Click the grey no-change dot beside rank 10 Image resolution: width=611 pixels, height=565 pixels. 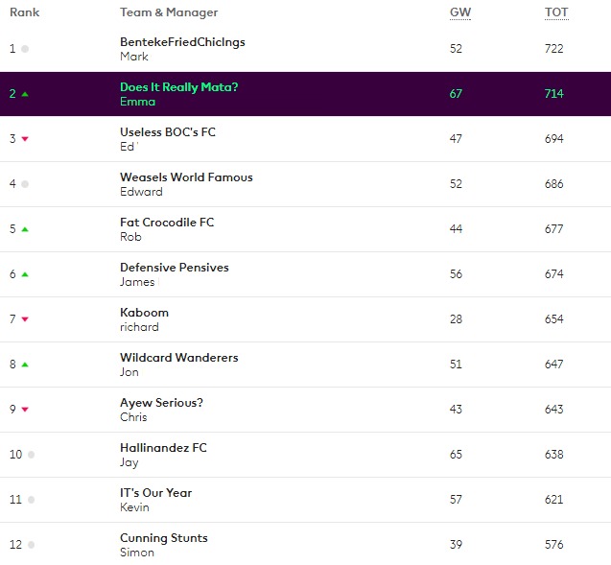point(31,455)
